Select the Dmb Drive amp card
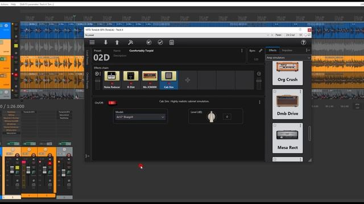 (287, 104)
